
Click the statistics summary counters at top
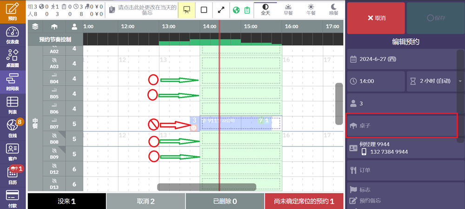(x=65, y=10)
